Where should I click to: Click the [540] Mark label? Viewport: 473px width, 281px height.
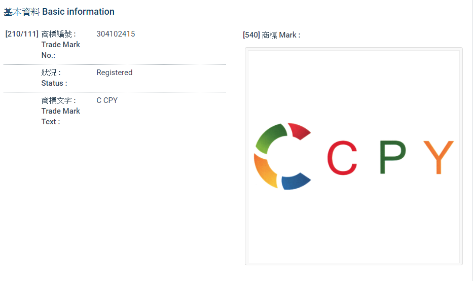pos(271,35)
